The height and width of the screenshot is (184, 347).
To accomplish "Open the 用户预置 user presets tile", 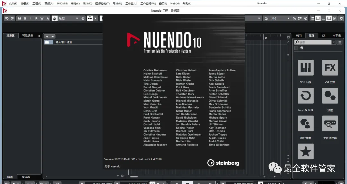I will pos(306,123).
